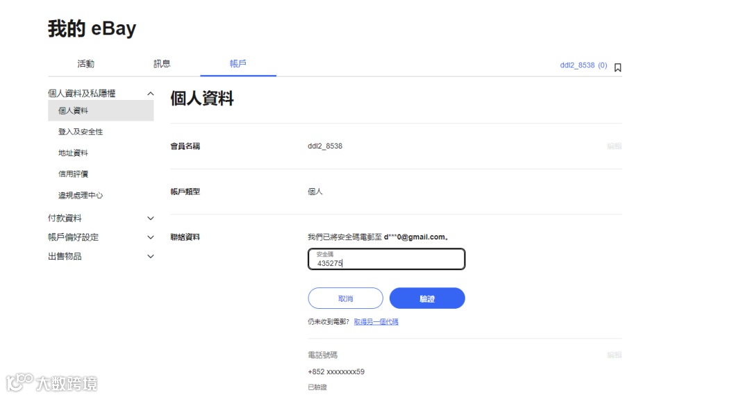This screenshot has width=750, height=397.
Task: Click the 出售物品 sidebar heading
Action: (65, 256)
